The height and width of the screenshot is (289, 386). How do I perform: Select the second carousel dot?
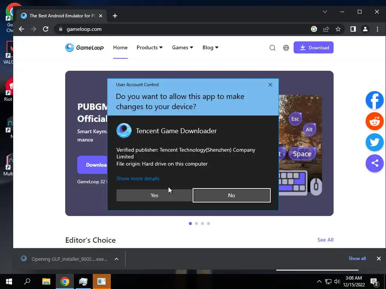(196, 224)
